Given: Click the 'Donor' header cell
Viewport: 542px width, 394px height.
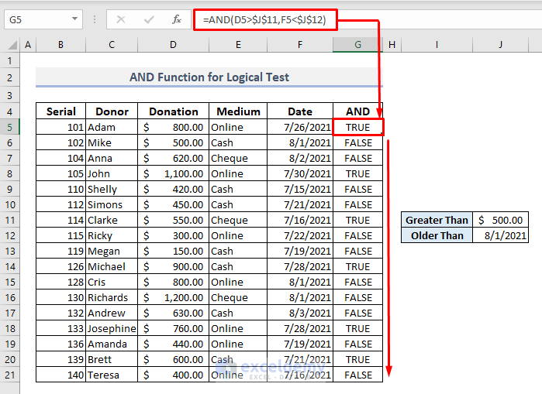Looking at the screenshot, I should 112,111.
